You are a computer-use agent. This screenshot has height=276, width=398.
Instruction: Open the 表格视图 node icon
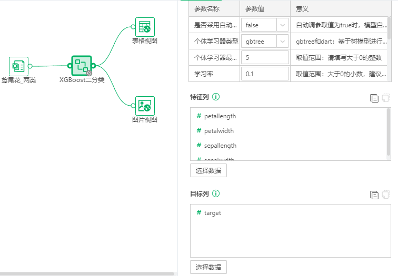[145, 27]
